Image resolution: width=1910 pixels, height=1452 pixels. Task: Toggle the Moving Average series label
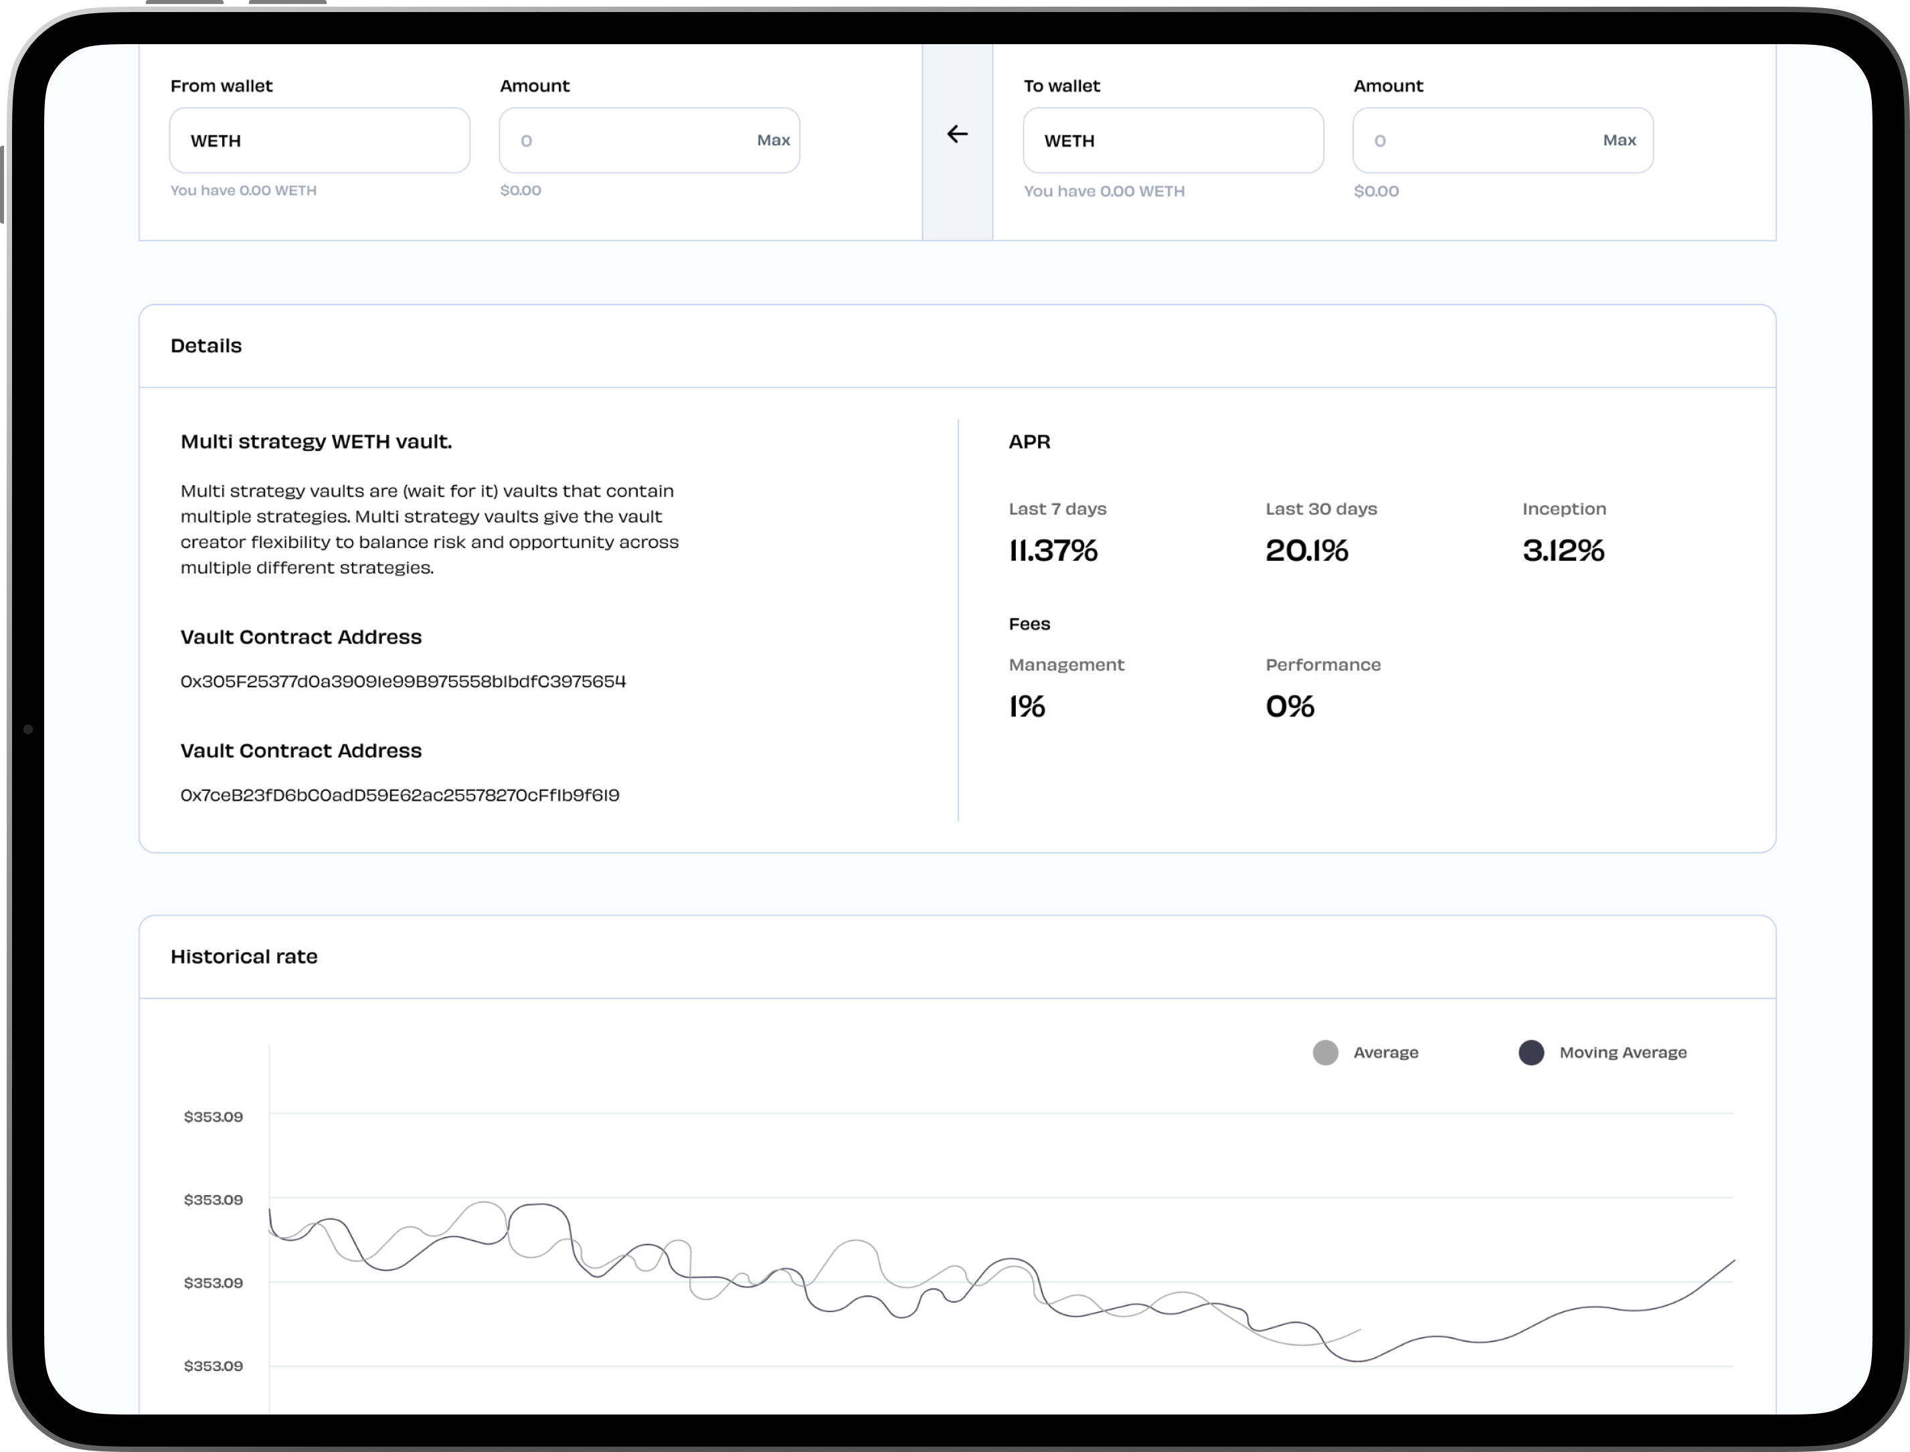pyautogui.click(x=1622, y=1053)
